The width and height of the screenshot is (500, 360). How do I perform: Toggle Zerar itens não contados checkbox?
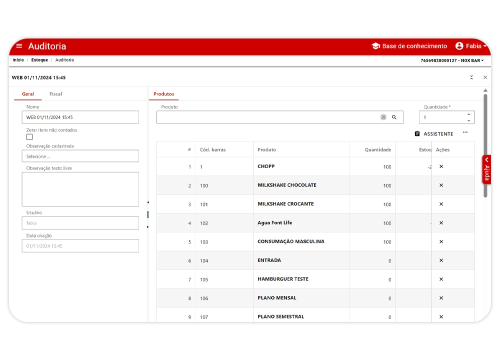pos(29,137)
